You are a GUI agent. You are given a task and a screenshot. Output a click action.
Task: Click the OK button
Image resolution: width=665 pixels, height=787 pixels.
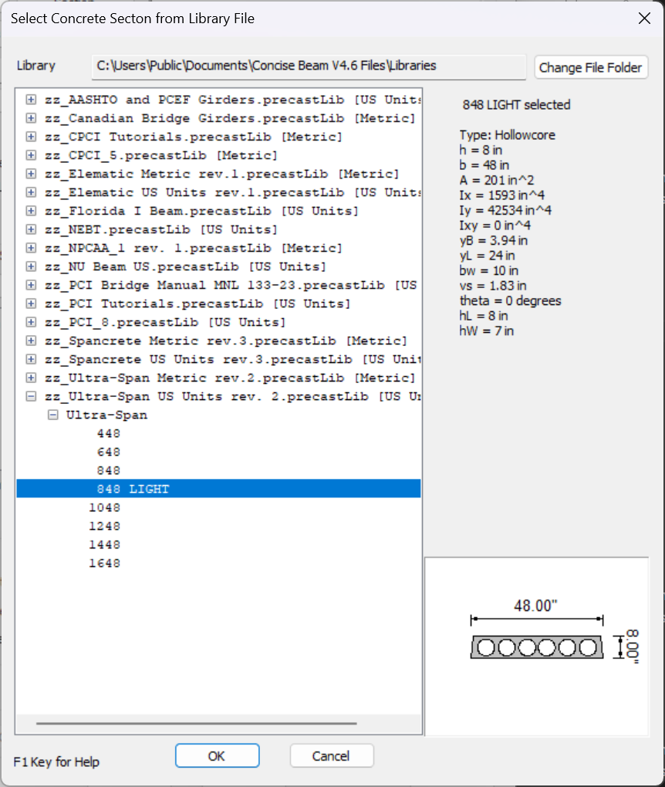[216, 756]
